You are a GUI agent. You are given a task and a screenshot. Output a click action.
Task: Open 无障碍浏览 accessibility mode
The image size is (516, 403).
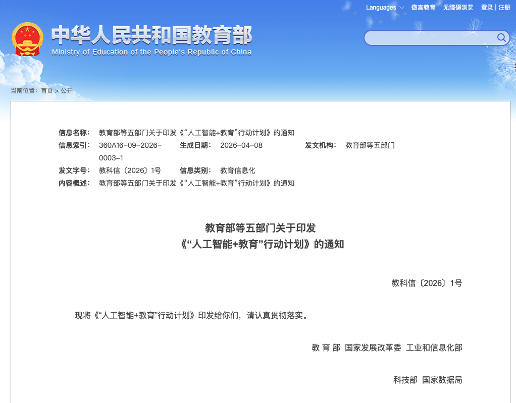[x=458, y=8]
